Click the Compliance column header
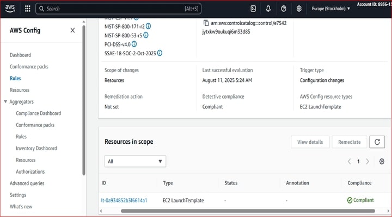Viewport: 392px width, 217px height. 359,183
